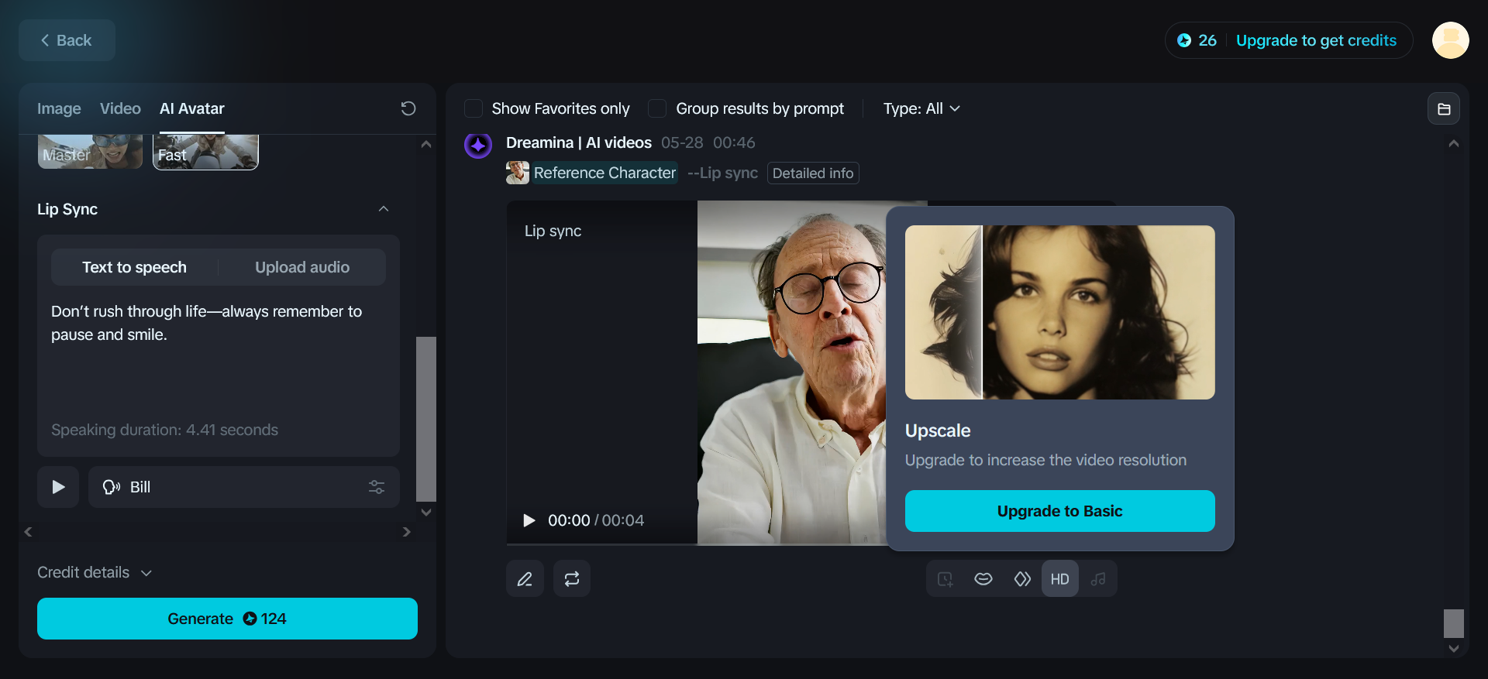Click the results panel scrollbar thumb
The image size is (1488, 679).
[1454, 623]
